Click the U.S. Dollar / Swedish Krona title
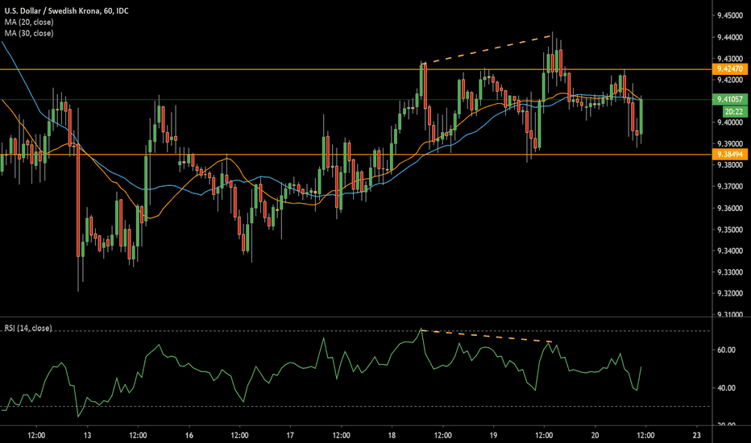 point(68,9)
